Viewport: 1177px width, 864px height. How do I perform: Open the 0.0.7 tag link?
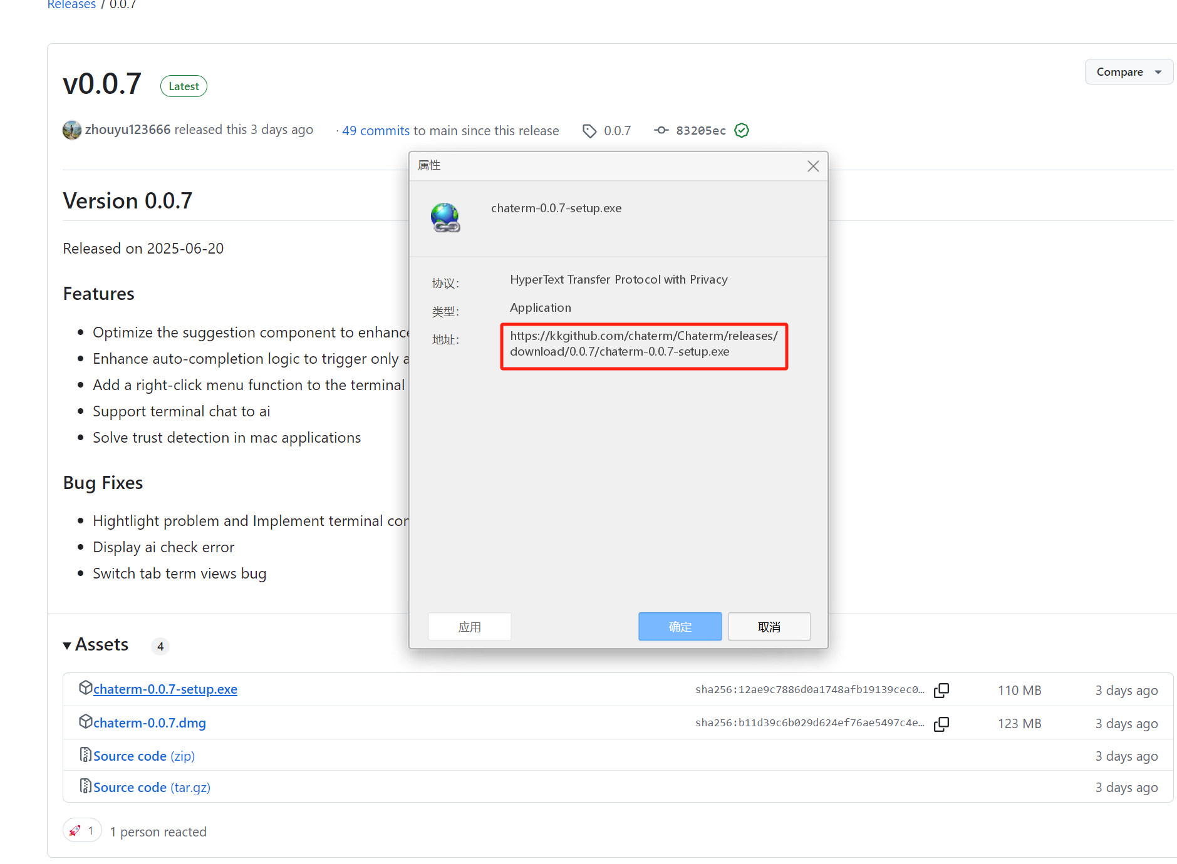coord(617,131)
